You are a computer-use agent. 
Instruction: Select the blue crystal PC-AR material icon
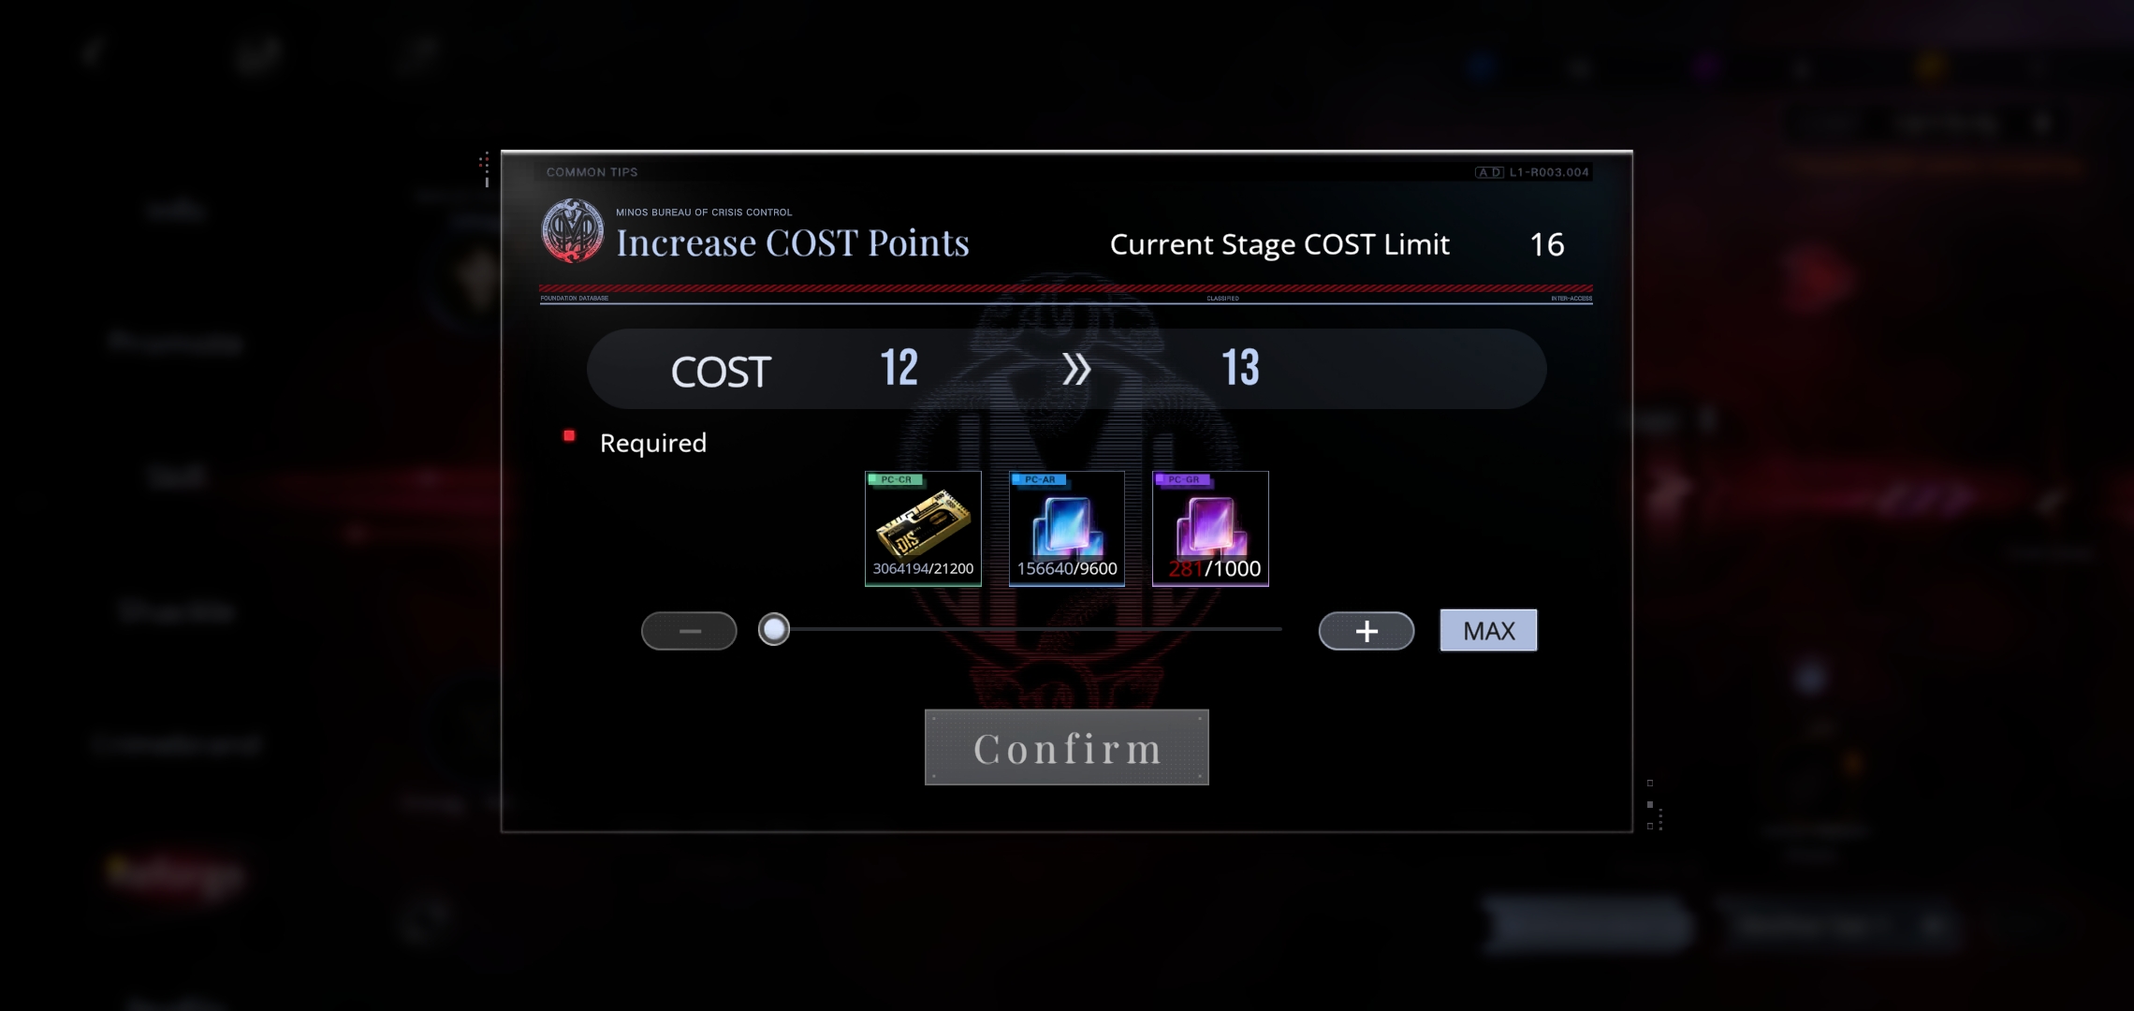(x=1067, y=529)
